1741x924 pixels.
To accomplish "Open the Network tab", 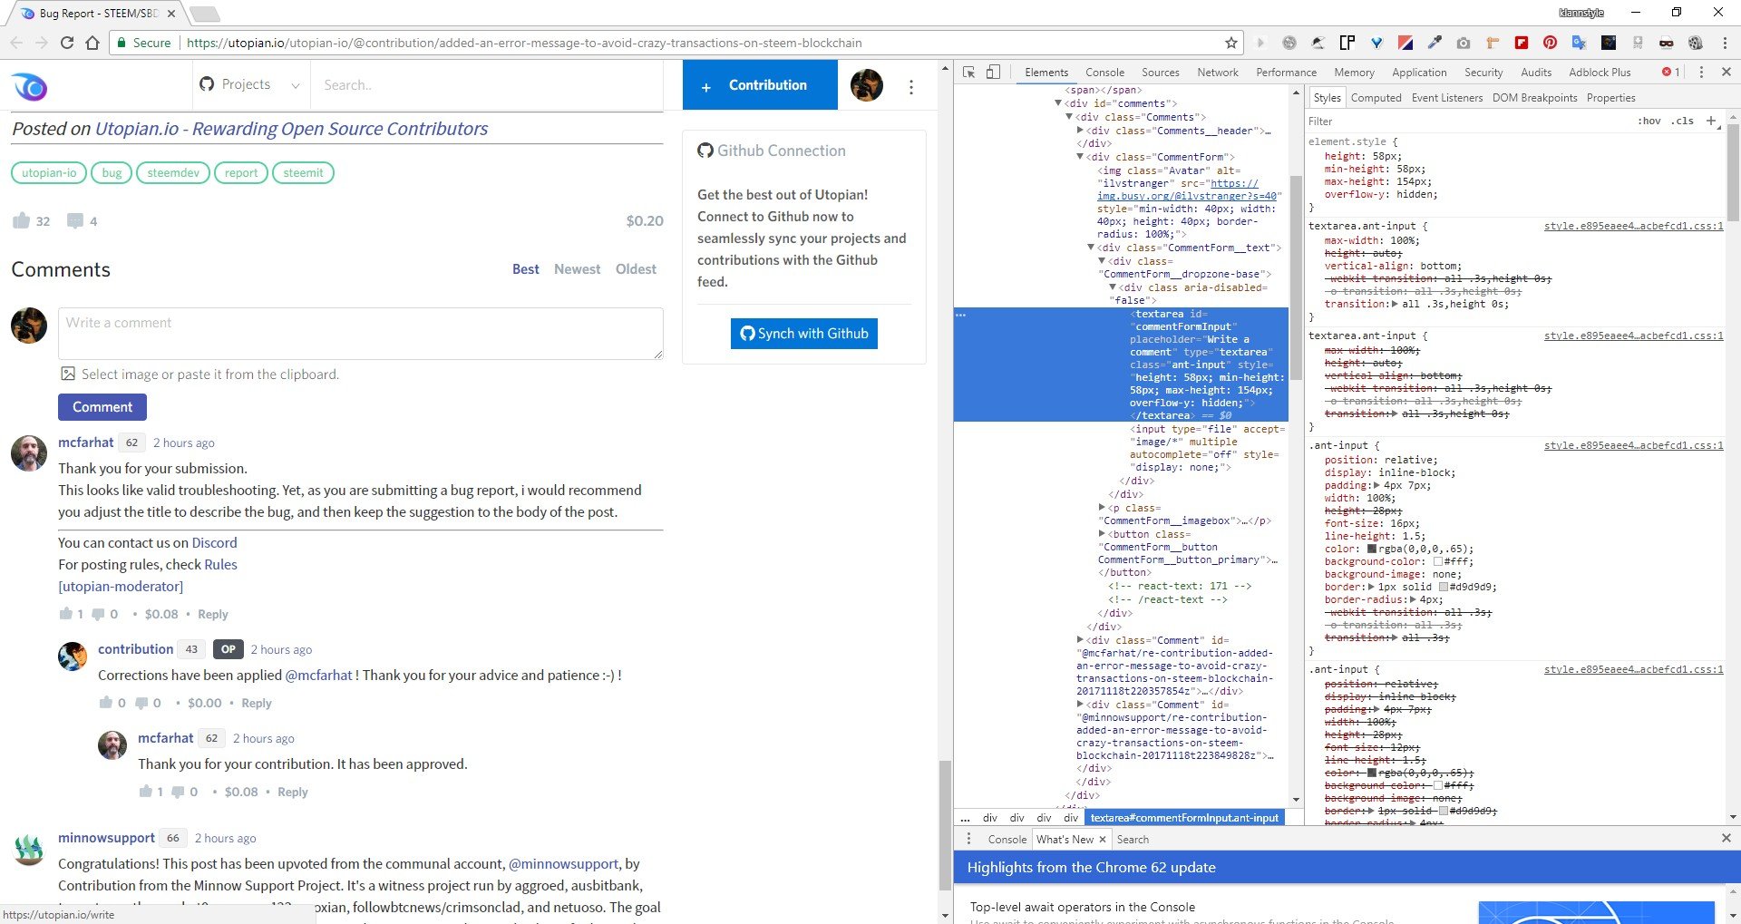I will coord(1218,73).
